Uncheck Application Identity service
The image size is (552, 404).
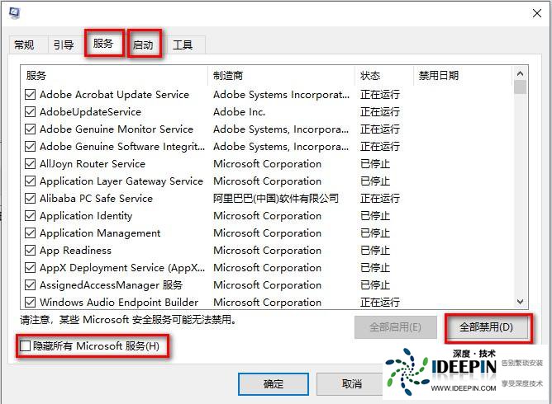tap(31, 215)
